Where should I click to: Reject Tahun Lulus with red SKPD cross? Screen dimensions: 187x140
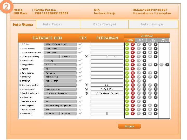133,97
